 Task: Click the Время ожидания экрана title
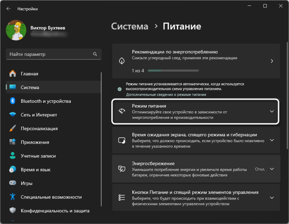[x=195, y=135]
